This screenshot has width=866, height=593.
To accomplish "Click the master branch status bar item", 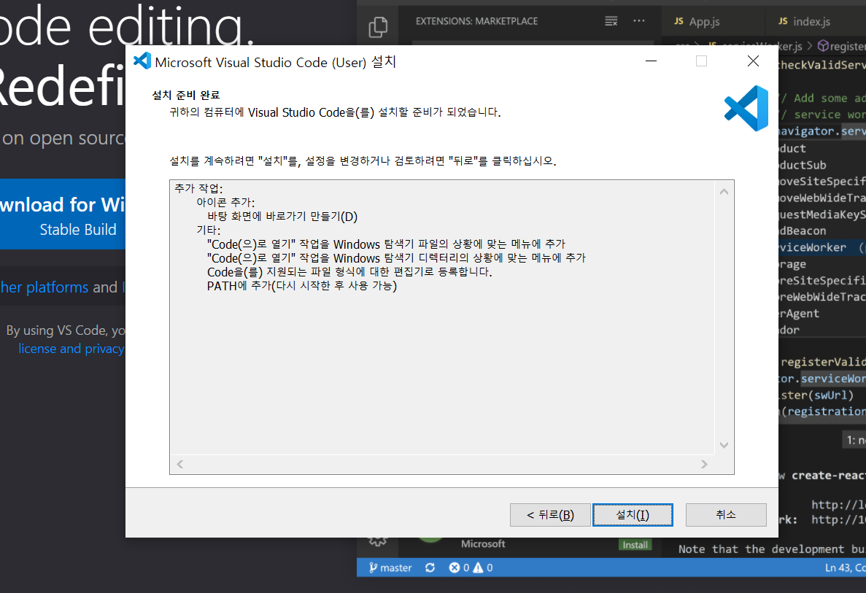I will click(390, 567).
